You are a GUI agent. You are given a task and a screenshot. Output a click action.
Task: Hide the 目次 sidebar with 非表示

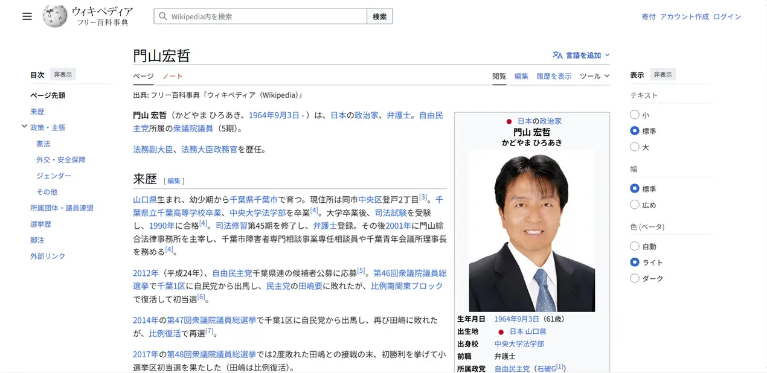[x=63, y=75]
